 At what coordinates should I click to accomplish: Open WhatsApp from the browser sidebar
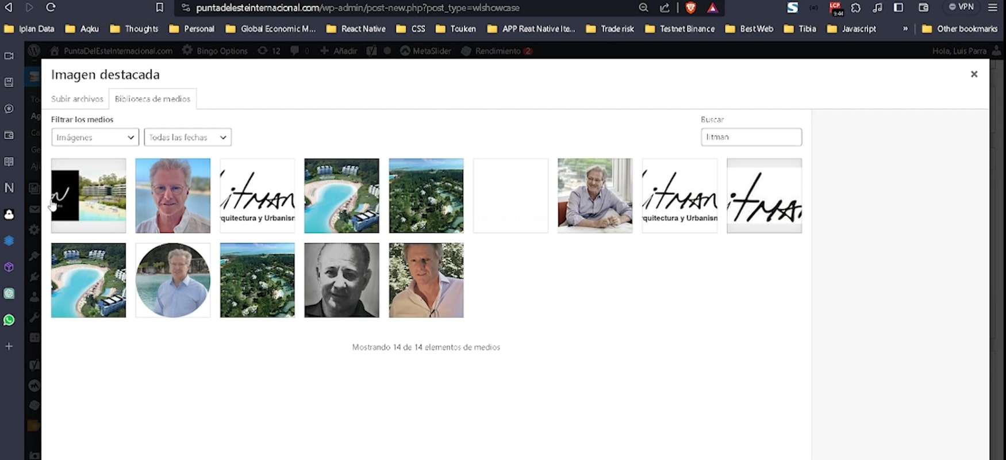click(9, 320)
